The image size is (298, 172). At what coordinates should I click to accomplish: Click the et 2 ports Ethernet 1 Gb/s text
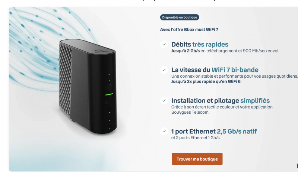click(196, 138)
